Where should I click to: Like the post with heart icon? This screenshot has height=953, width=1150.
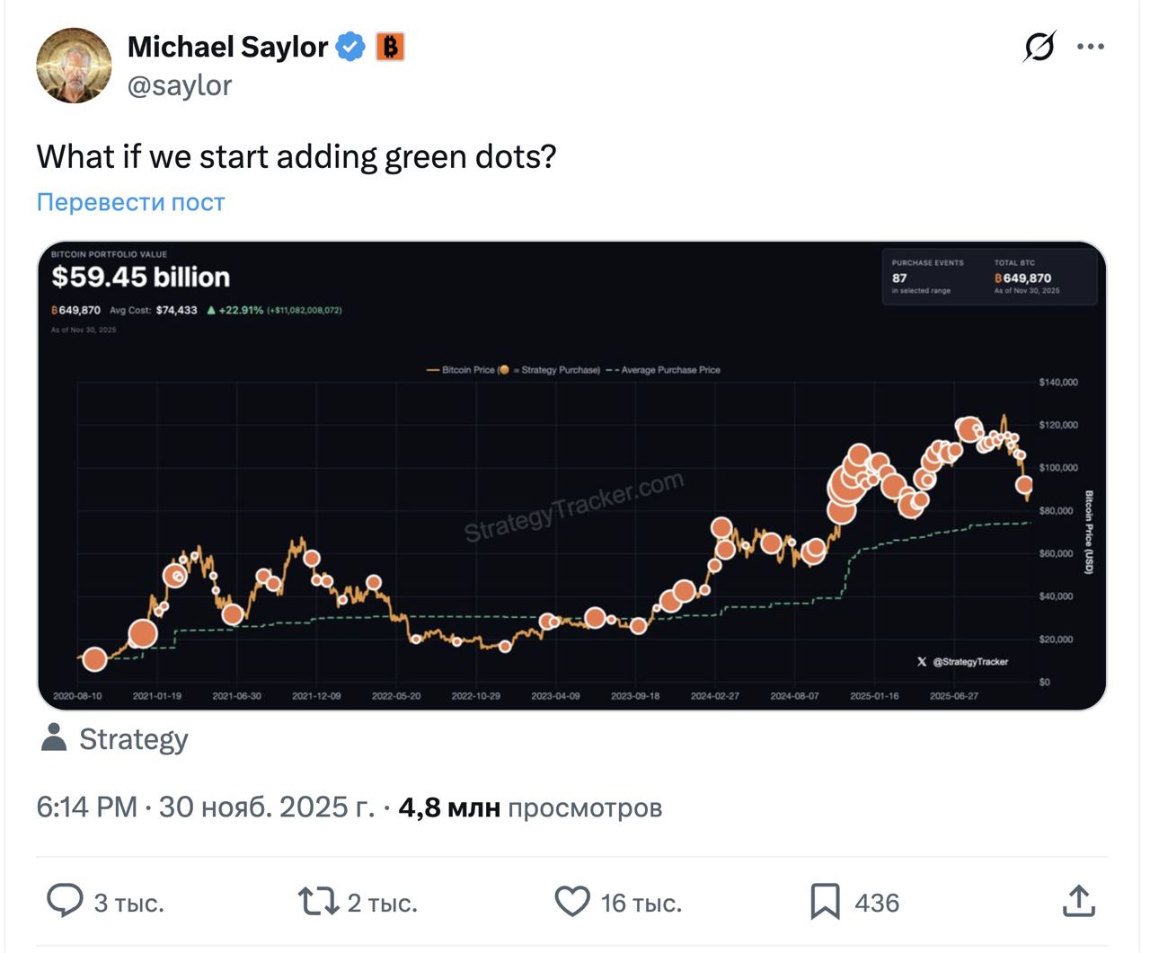click(x=572, y=901)
